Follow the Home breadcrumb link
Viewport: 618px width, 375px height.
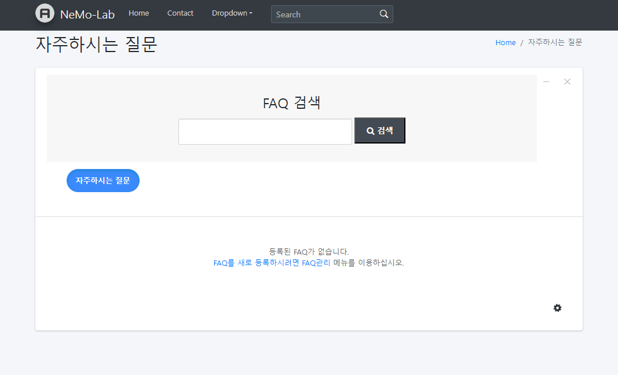[x=505, y=43]
